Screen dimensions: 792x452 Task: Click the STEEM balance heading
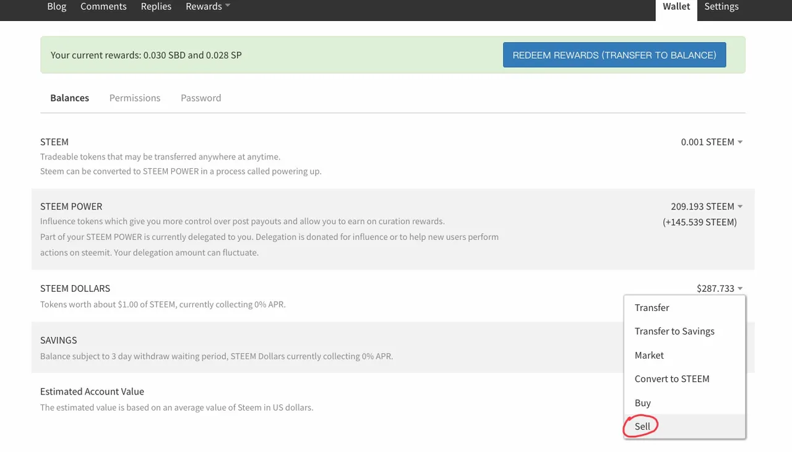[x=54, y=142]
